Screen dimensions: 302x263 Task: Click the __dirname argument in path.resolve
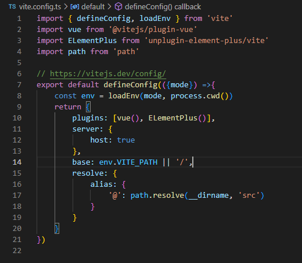208,196
